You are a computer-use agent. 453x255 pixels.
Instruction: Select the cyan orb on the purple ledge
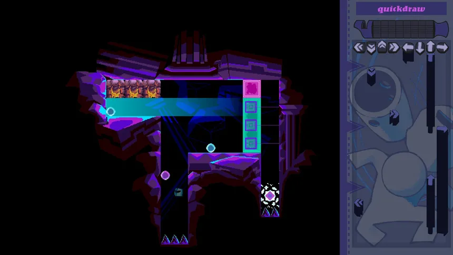(x=211, y=148)
